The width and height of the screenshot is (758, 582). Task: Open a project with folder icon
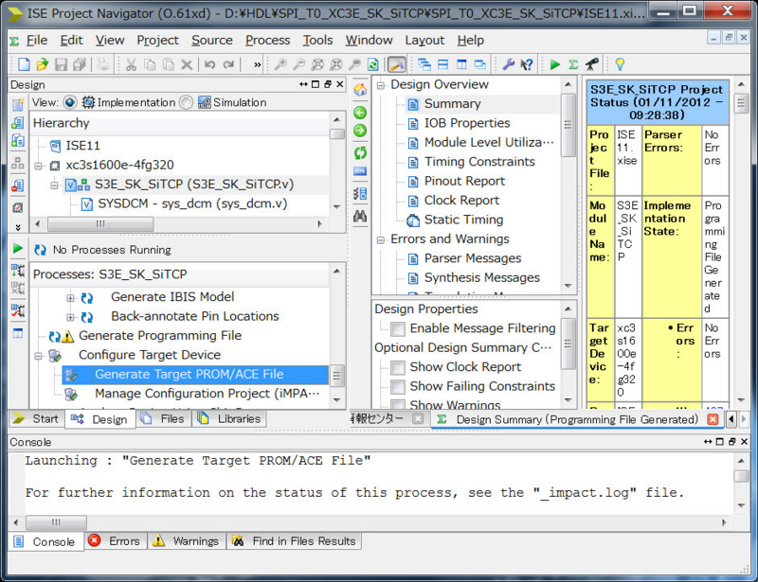(x=43, y=64)
